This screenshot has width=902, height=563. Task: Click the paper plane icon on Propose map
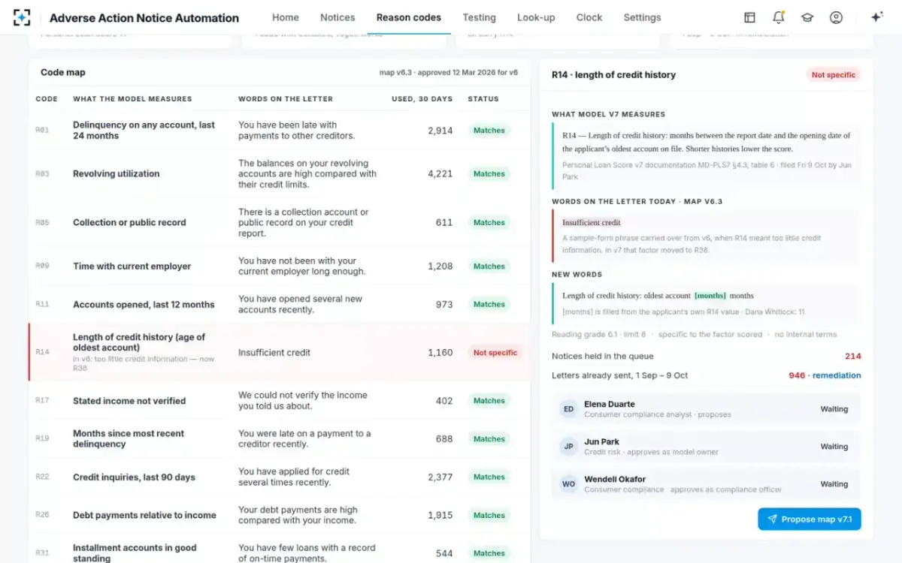(x=771, y=519)
